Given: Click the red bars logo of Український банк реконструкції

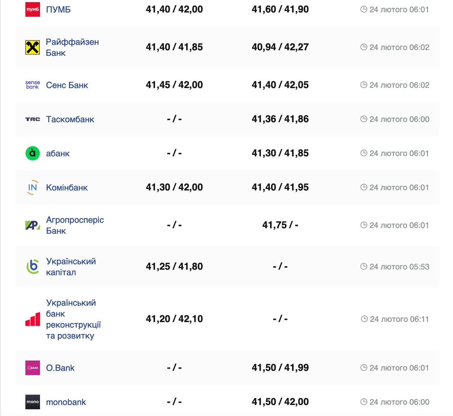Looking at the screenshot, I should click(x=33, y=319).
